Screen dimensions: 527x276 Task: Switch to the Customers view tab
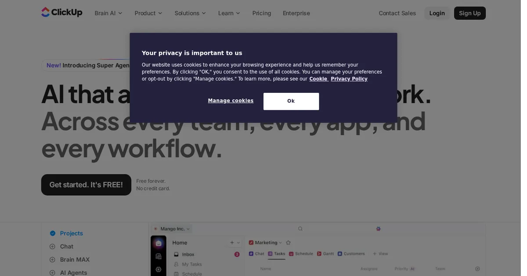tap(351, 253)
